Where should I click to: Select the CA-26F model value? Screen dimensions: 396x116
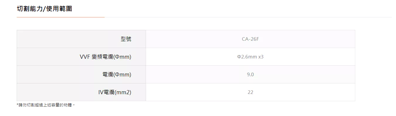250,39
